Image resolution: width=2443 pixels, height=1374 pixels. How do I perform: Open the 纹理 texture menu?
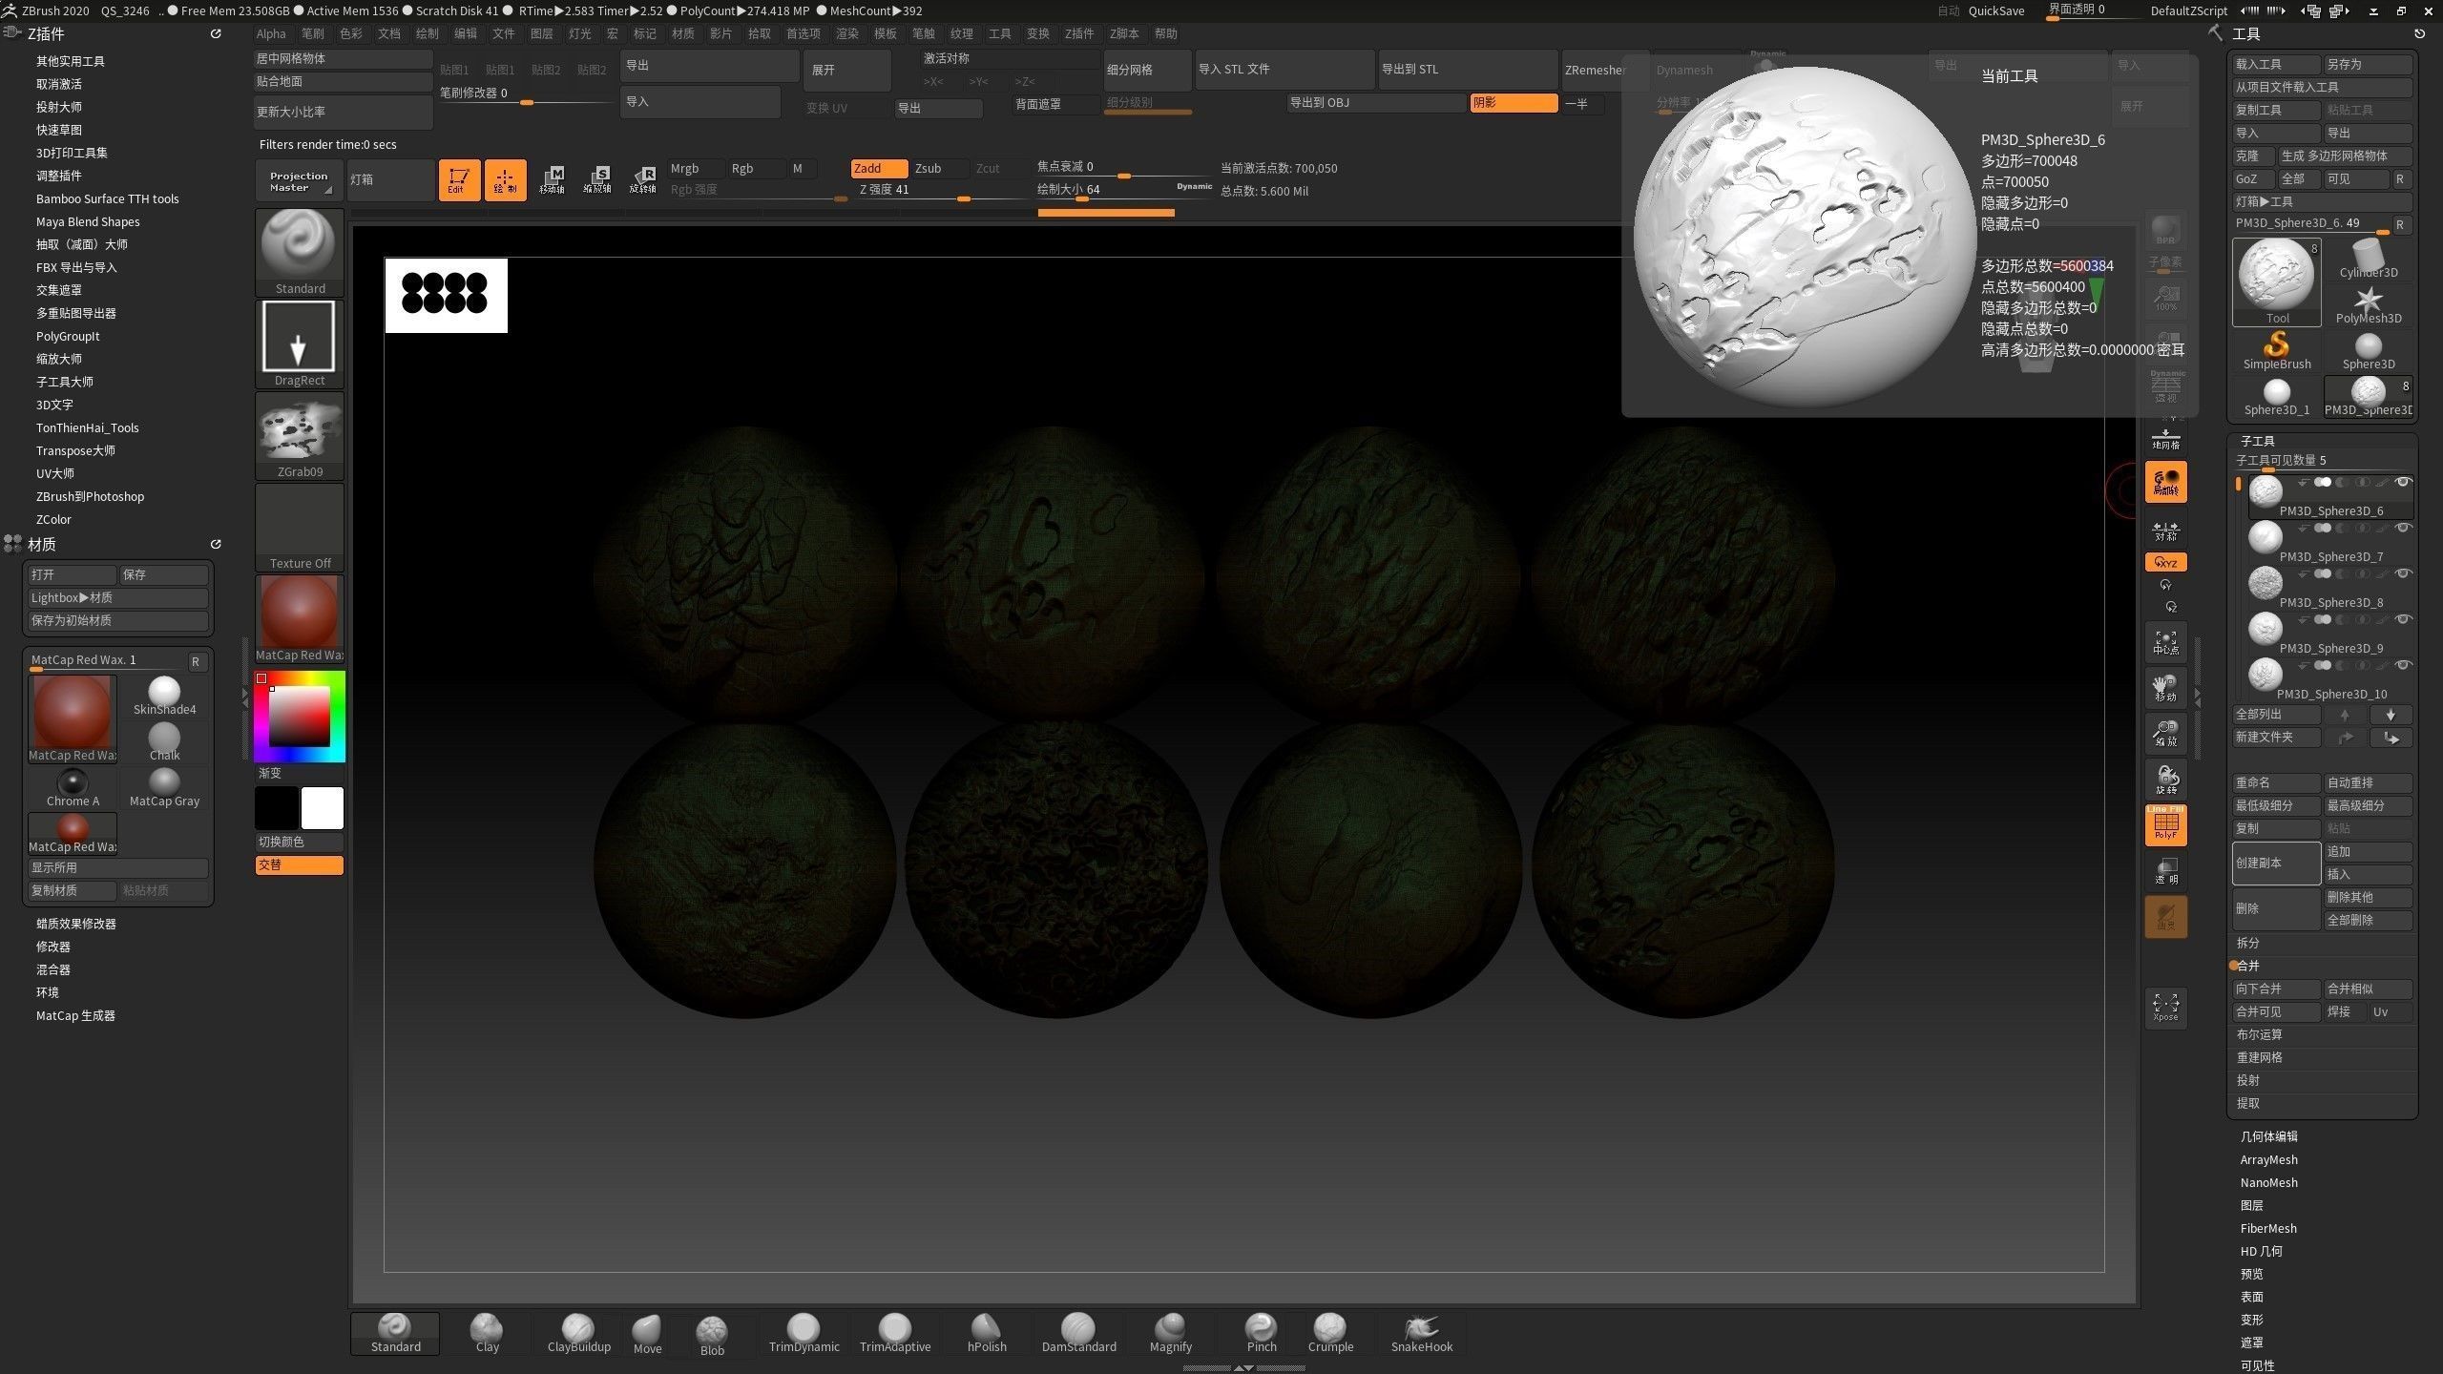coord(962,33)
